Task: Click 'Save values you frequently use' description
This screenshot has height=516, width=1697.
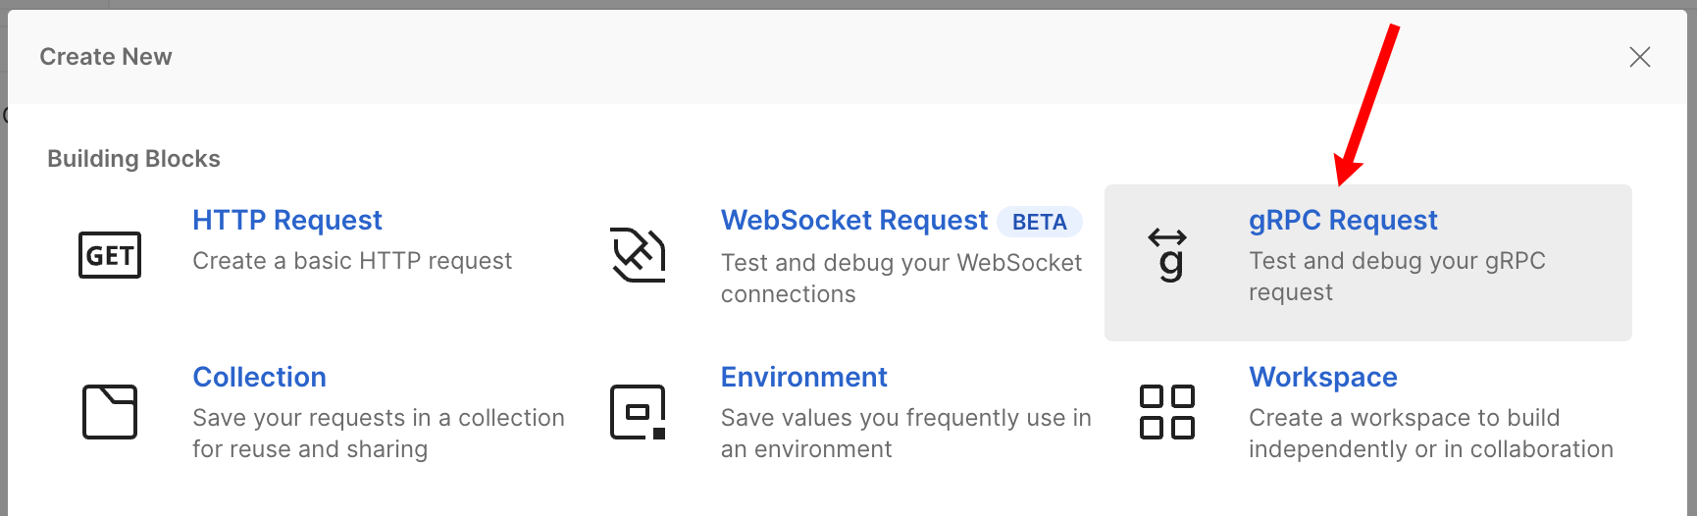Action: (x=904, y=433)
